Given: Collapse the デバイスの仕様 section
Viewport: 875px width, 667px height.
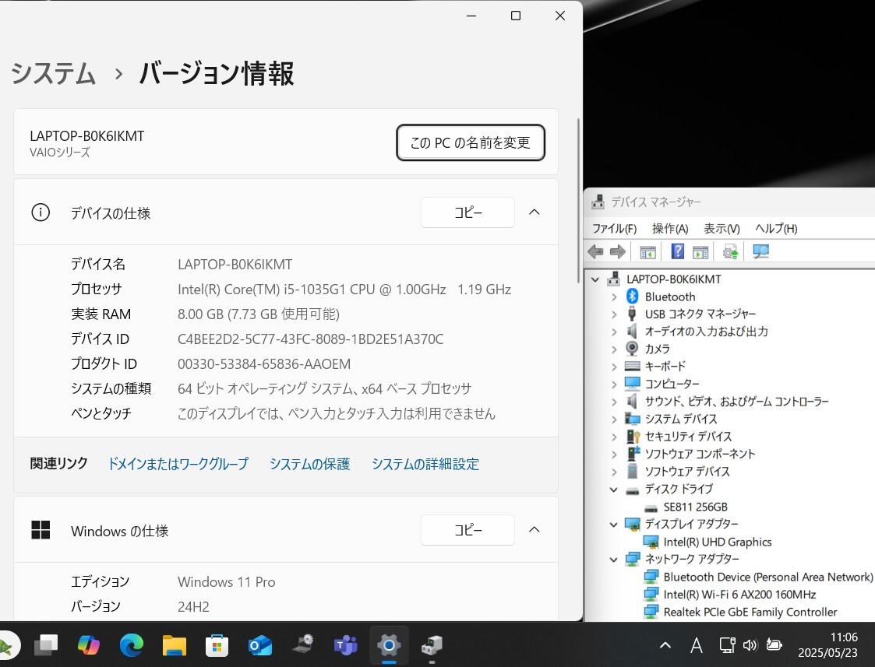Looking at the screenshot, I should [534, 212].
